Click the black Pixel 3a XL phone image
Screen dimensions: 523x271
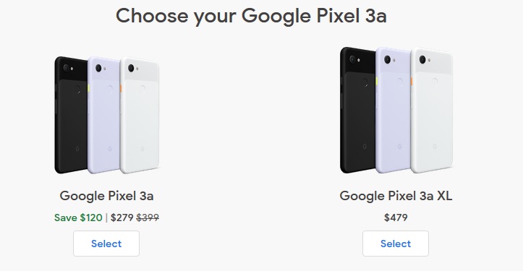pos(358,110)
